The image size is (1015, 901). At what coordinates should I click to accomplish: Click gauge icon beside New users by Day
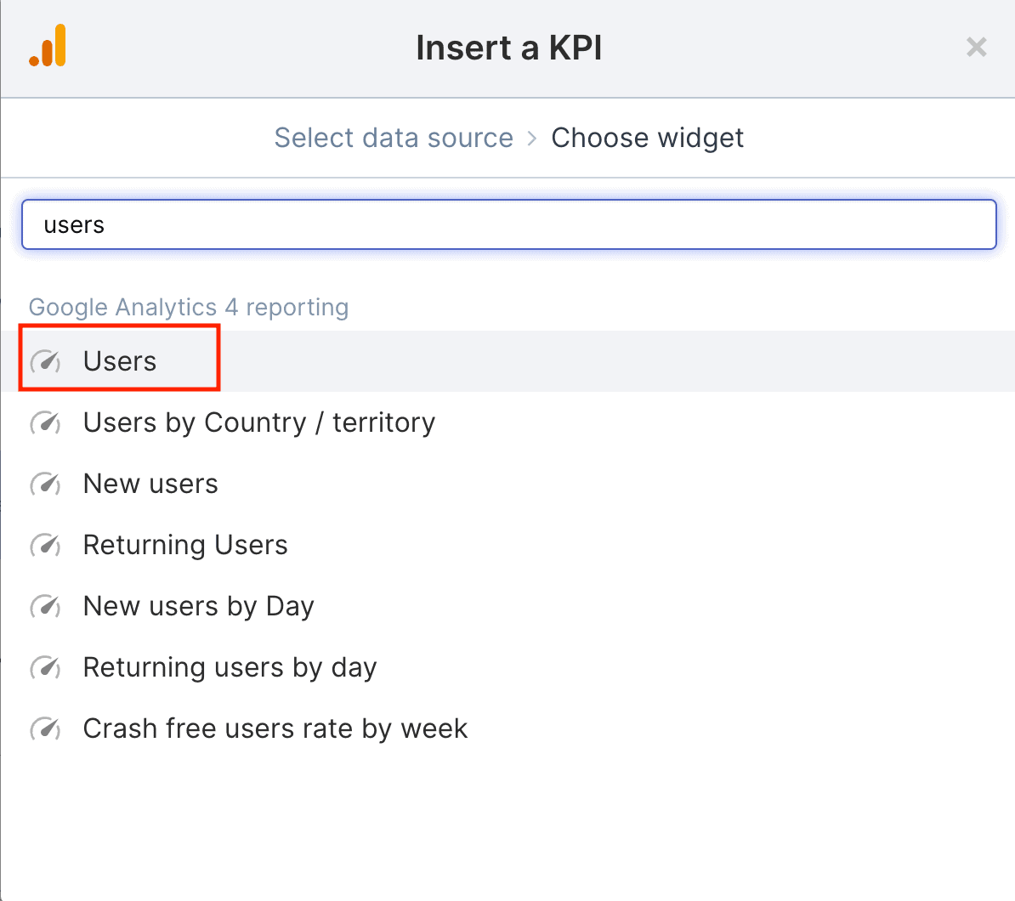pos(45,607)
